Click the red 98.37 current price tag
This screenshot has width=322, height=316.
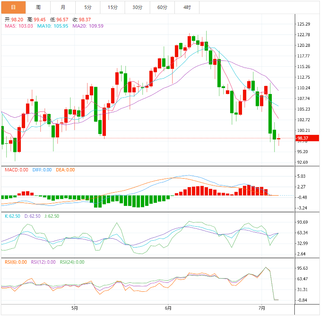[x=307, y=138]
